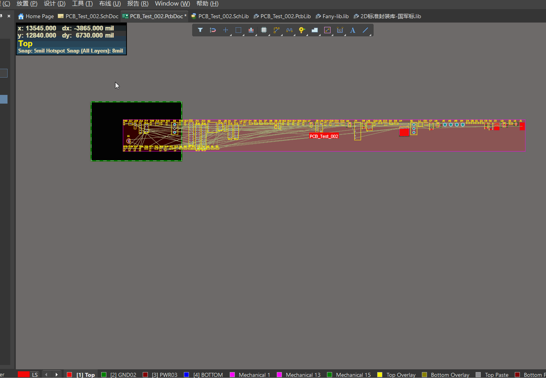Open the 2D标准封装库-国军标.lib tab
Viewport: 546px width, 378px height.
[x=387, y=16]
